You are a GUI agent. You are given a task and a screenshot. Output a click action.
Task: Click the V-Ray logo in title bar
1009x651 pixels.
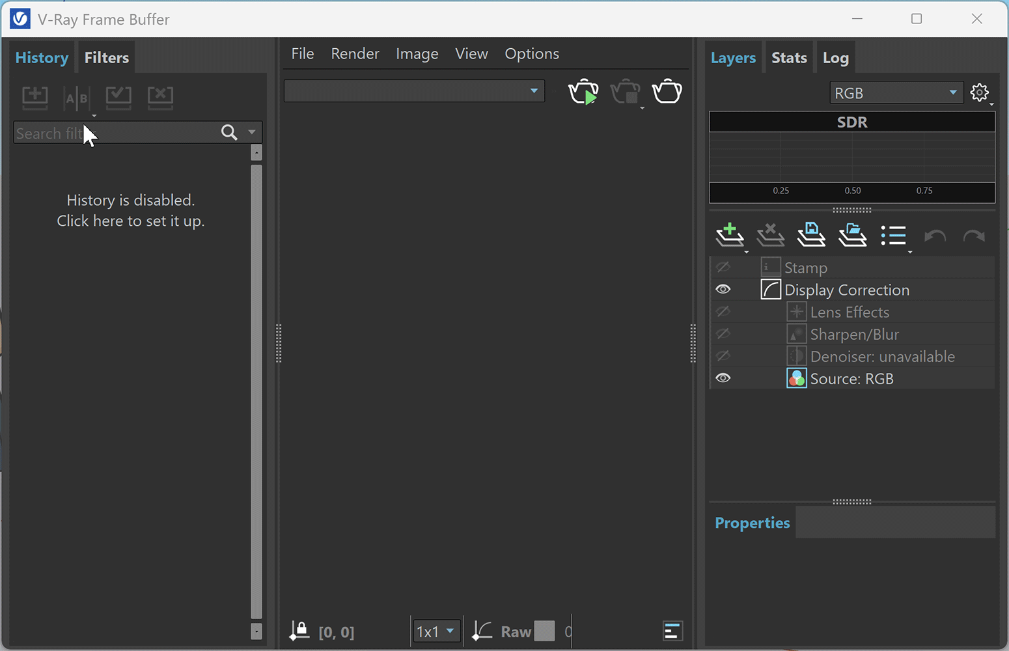[x=20, y=19]
